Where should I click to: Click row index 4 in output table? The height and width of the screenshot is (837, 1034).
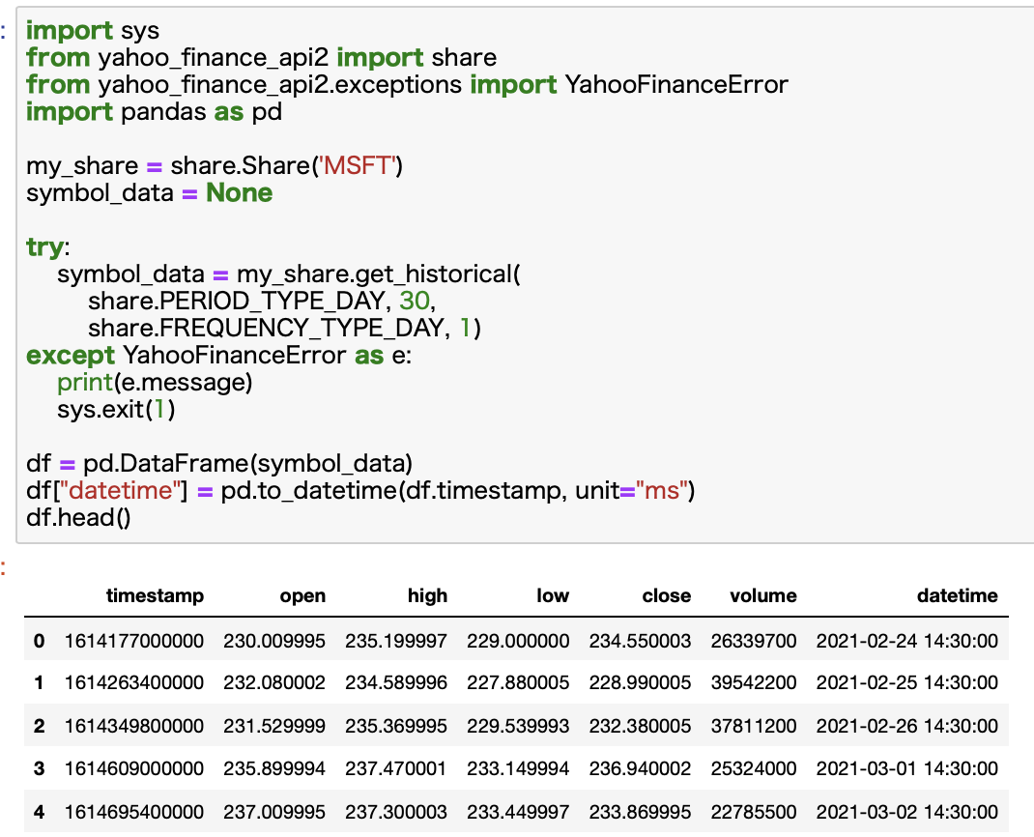coord(39,812)
